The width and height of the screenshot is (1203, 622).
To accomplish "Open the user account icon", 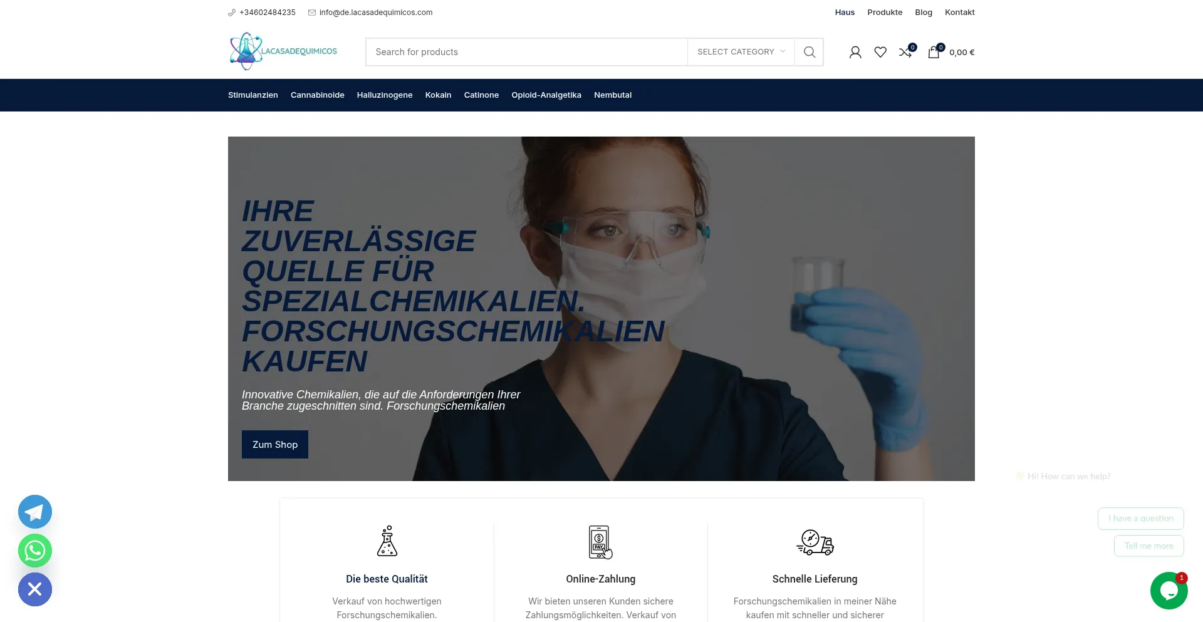I will 854,52.
